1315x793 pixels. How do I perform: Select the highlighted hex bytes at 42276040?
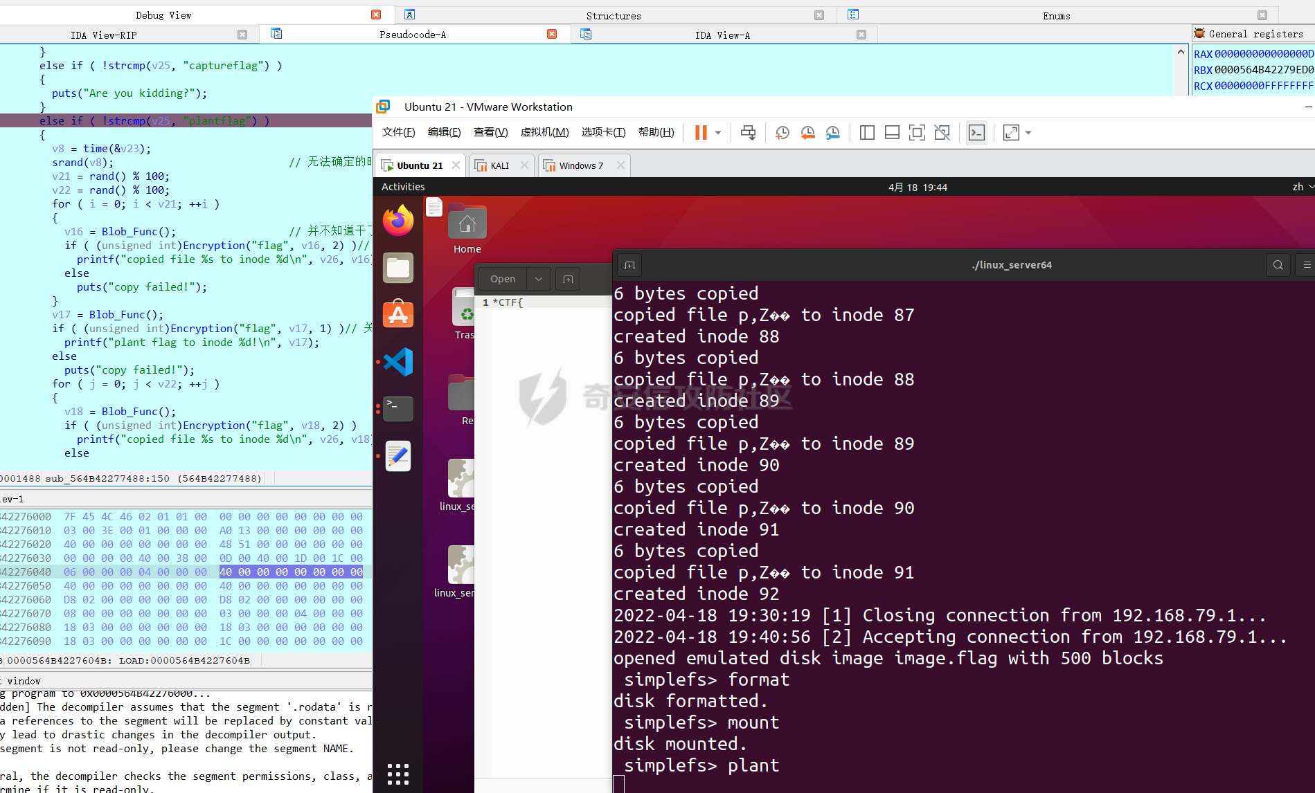pos(291,572)
